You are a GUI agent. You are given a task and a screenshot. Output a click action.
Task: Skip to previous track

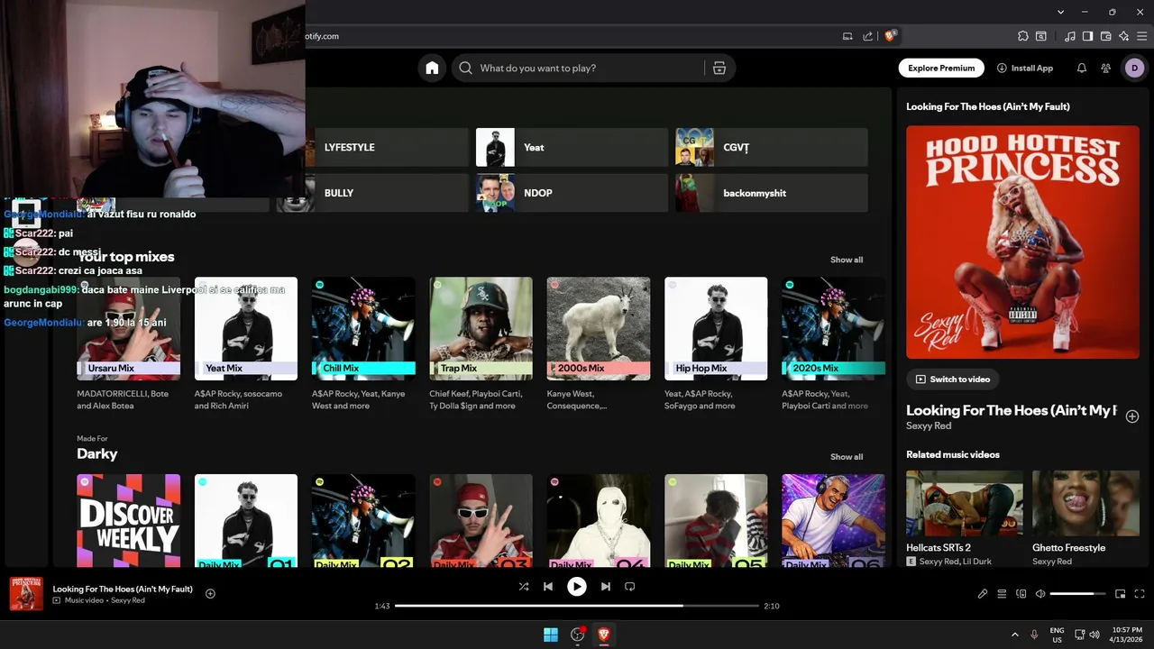547,587
